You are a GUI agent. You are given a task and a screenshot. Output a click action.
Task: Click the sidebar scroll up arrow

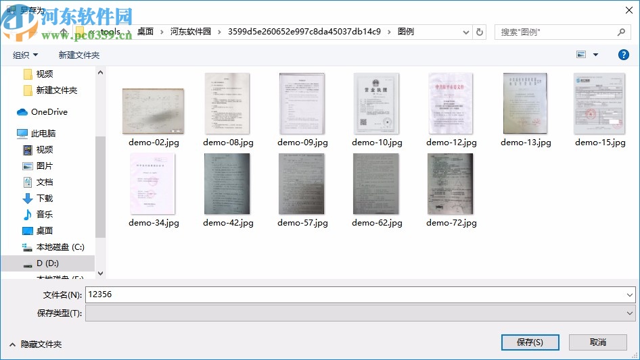point(100,72)
